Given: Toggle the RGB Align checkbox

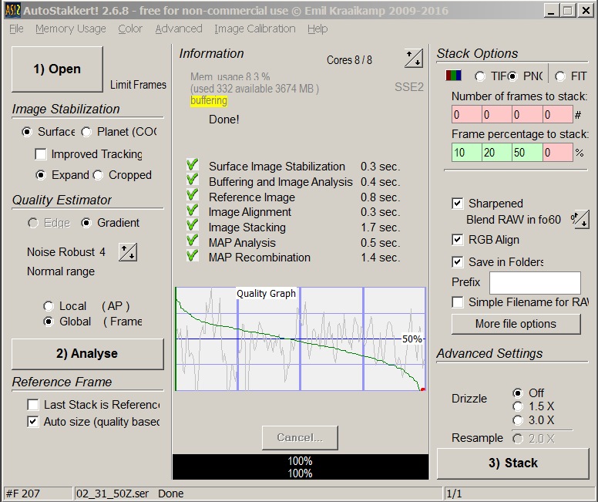Looking at the screenshot, I should pyautogui.click(x=457, y=240).
